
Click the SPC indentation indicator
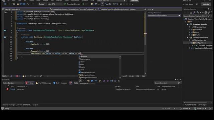[138, 76]
